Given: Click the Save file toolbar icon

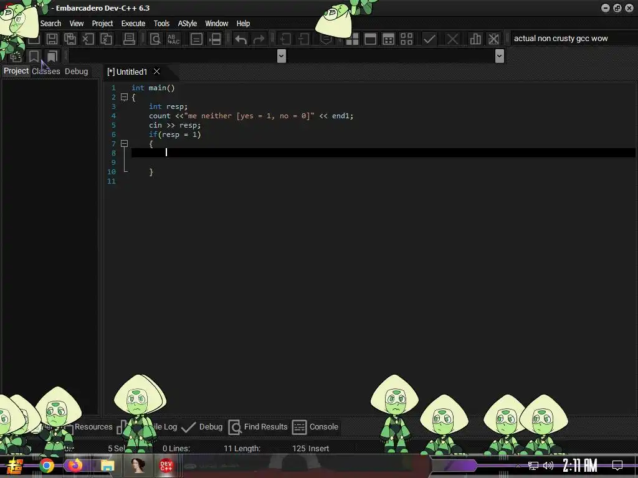Looking at the screenshot, I should coord(52,39).
